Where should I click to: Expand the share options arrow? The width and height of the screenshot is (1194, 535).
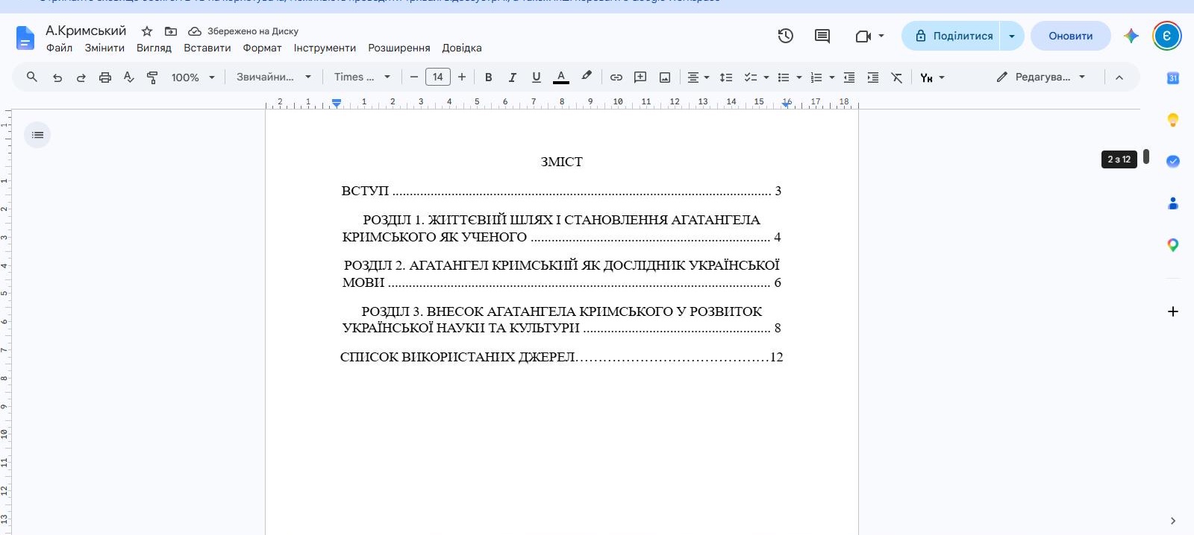coord(1012,36)
